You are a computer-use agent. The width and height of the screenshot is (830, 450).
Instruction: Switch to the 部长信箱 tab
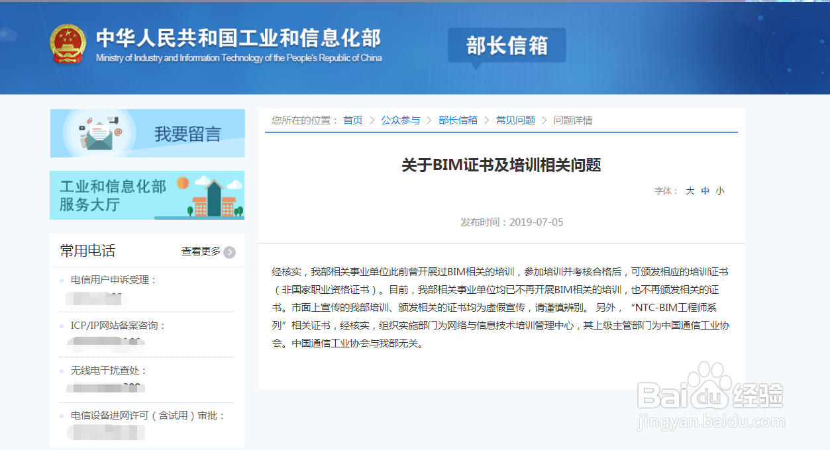click(x=506, y=45)
